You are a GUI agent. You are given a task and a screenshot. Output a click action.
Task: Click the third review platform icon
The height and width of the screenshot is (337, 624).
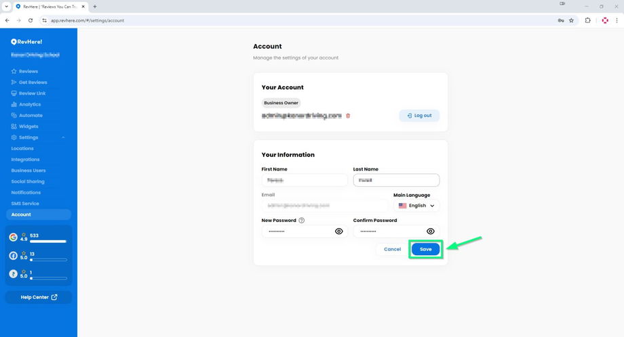click(x=13, y=274)
